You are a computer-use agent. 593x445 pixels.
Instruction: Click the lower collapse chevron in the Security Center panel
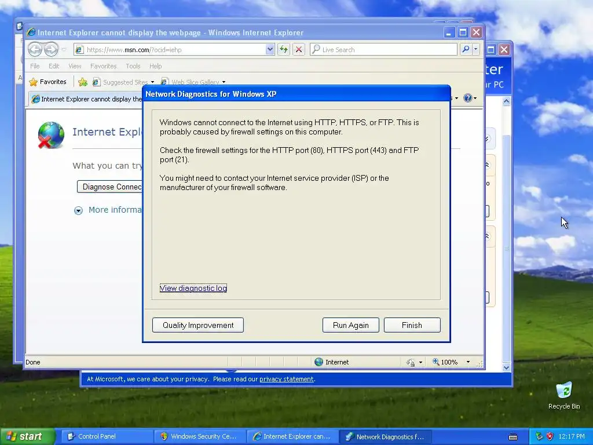click(487, 236)
